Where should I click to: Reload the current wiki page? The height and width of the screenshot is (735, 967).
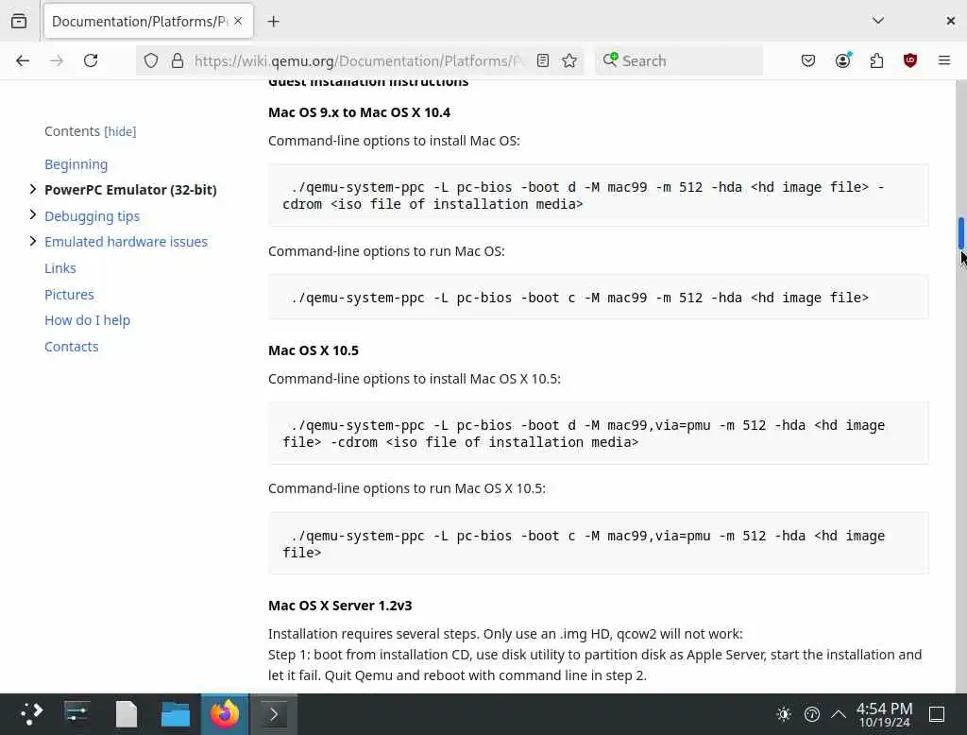[x=91, y=60]
